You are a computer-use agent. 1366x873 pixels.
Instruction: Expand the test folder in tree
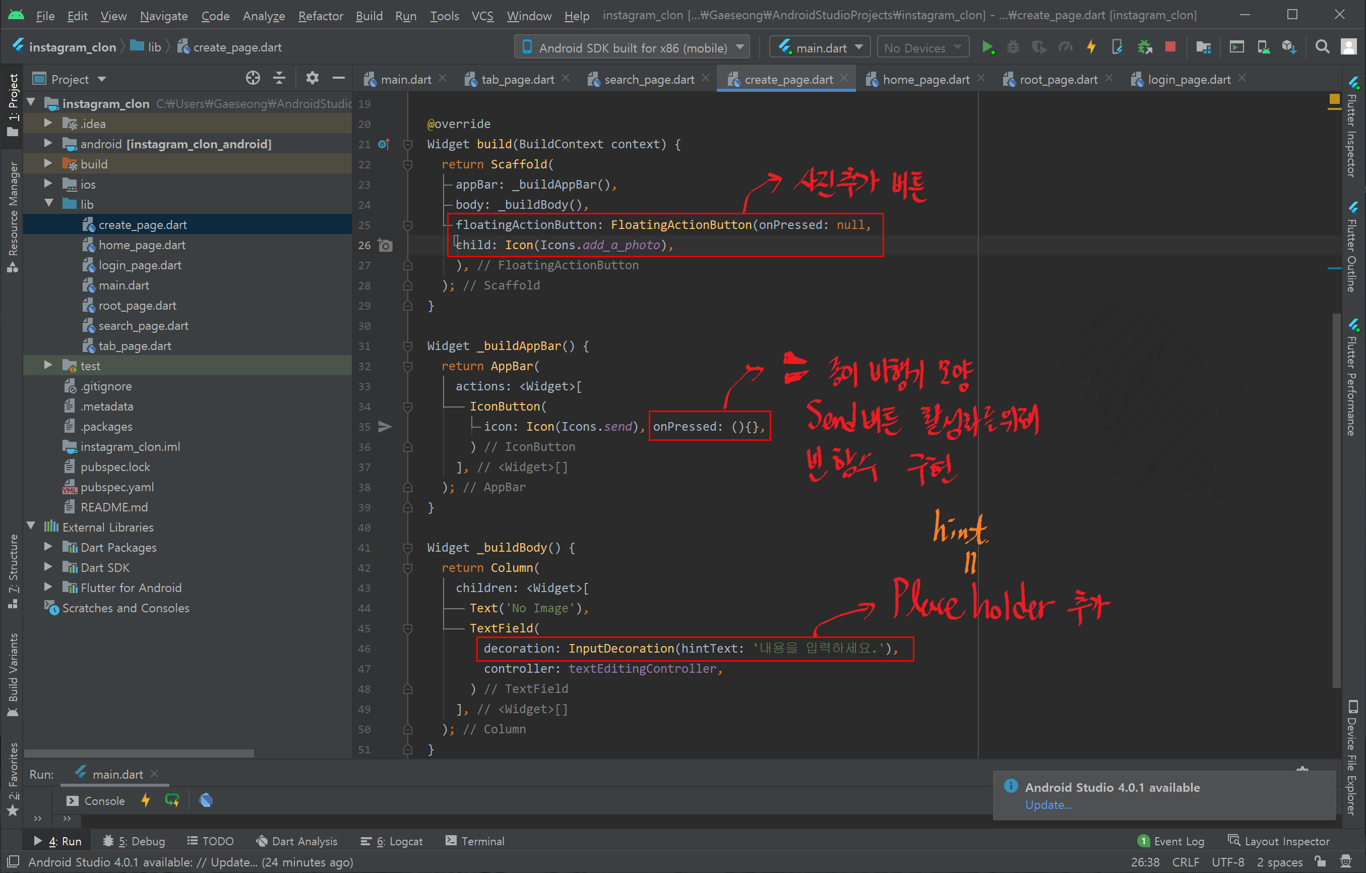pyautogui.click(x=48, y=366)
